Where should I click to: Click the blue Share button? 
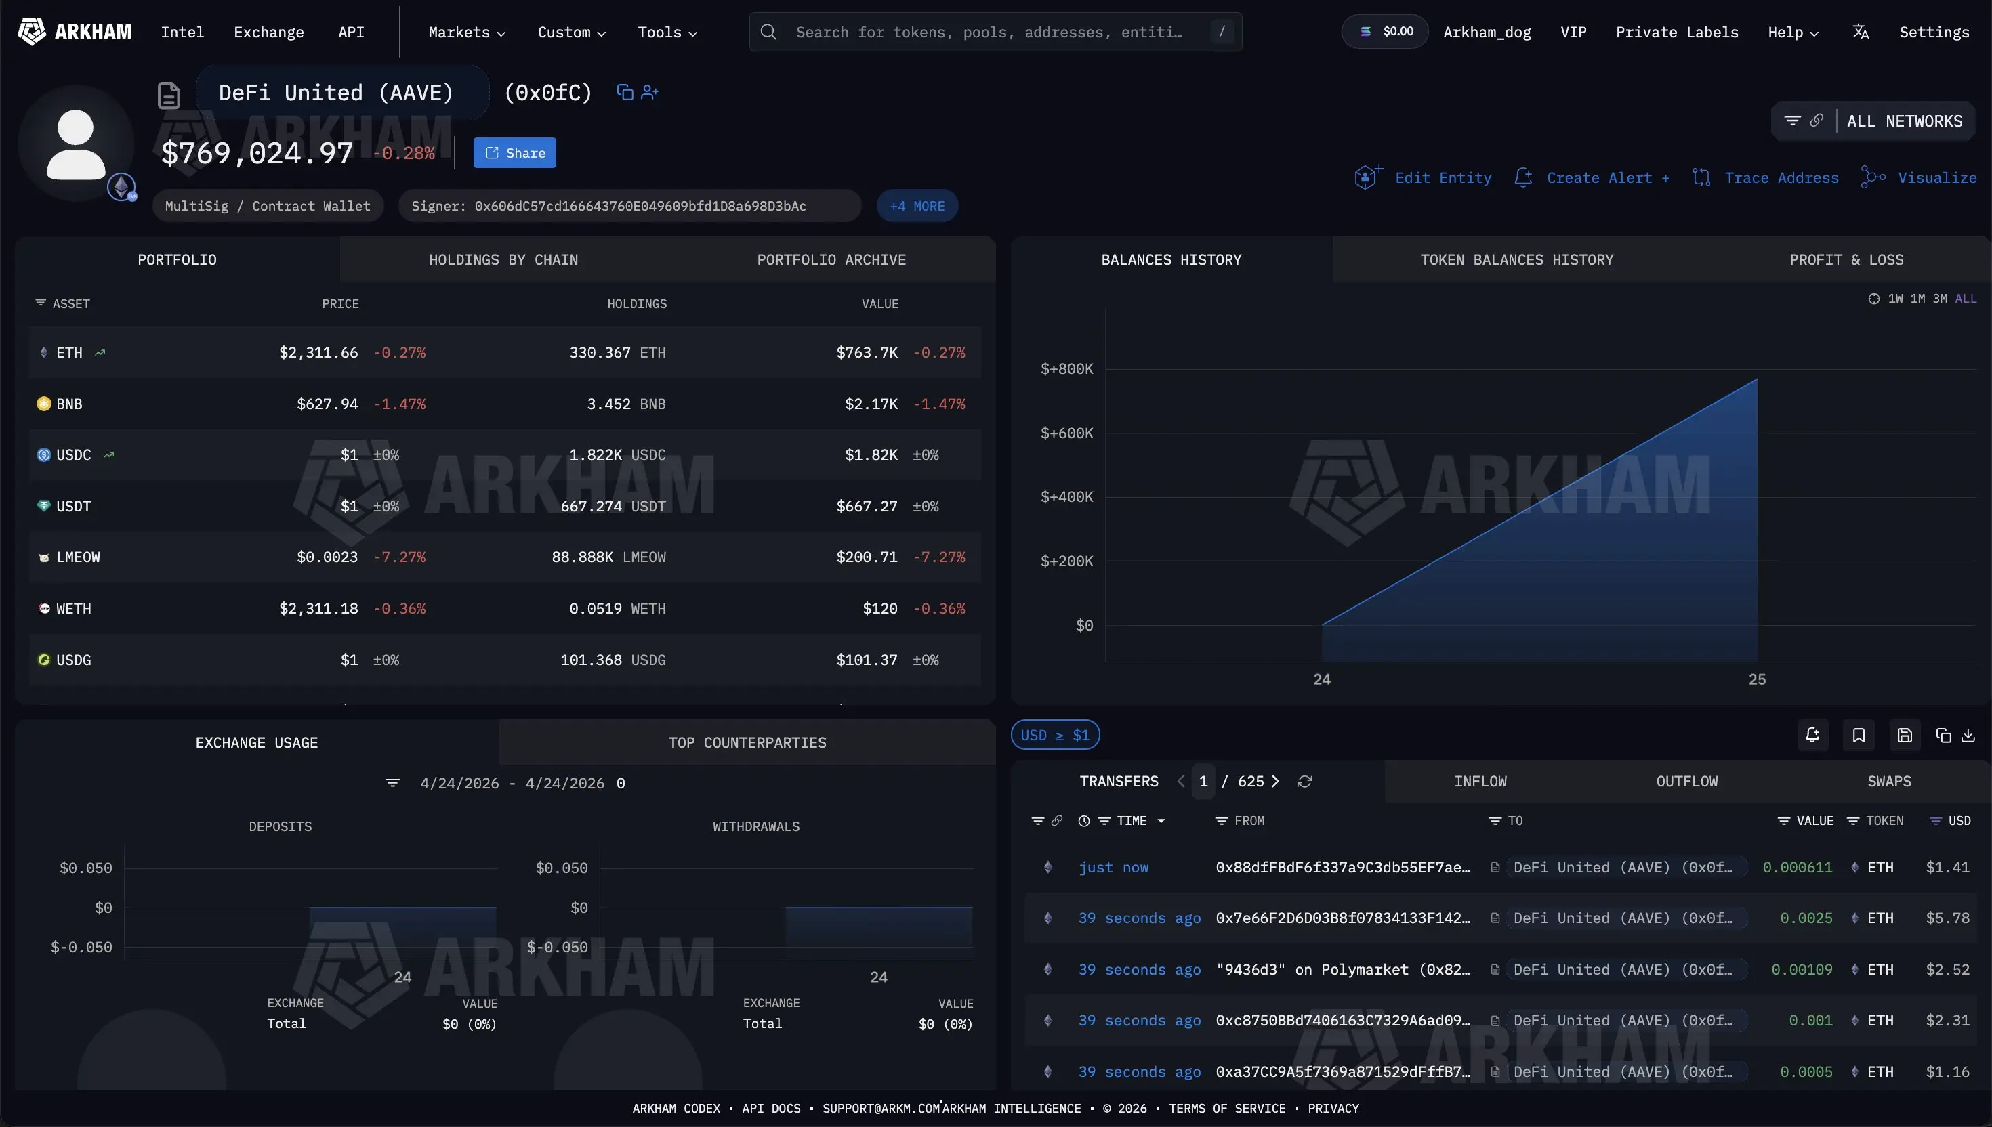tap(515, 153)
